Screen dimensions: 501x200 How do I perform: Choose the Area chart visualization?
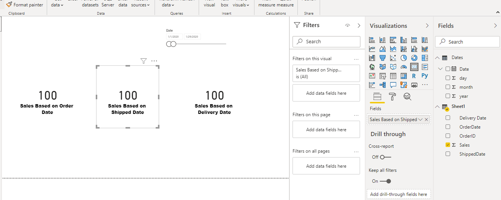tap(383, 49)
